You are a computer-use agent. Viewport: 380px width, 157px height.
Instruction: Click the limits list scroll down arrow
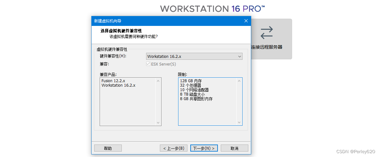coord(239,123)
